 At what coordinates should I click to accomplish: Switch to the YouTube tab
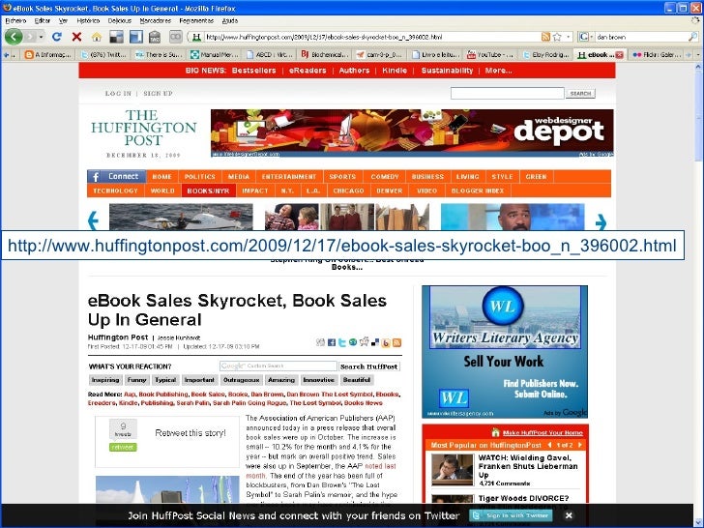pos(492,55)
